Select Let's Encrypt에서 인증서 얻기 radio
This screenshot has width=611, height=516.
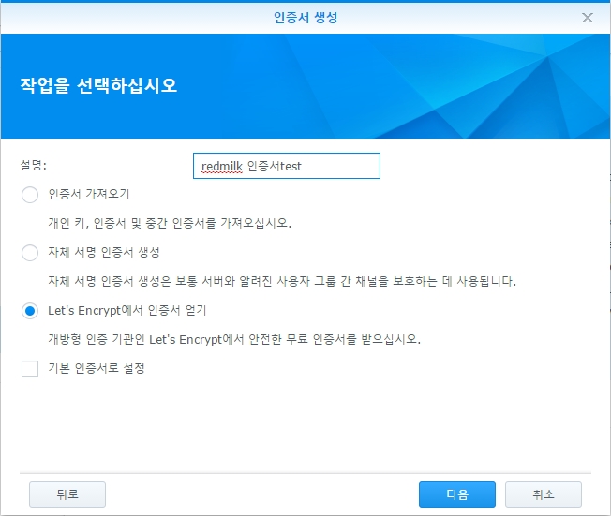[x=30, y=311]
